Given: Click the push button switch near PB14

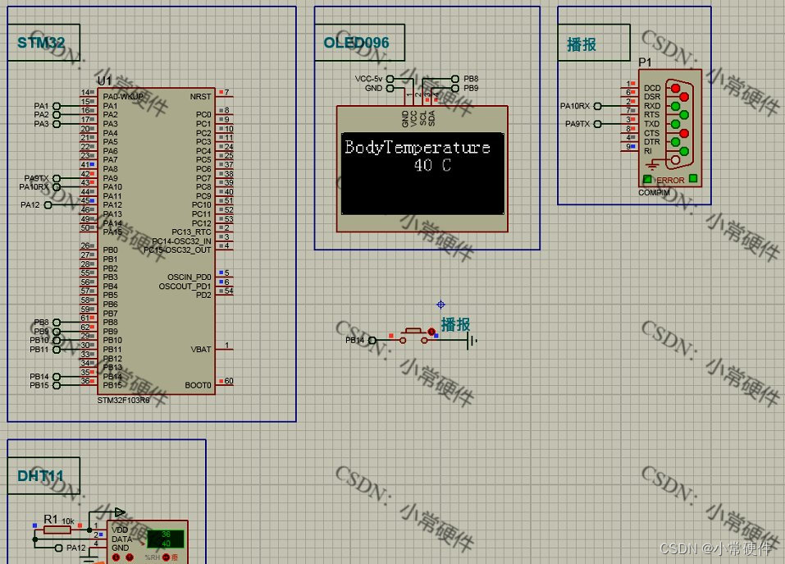Looking at the screenshot, I should (413, 336).
